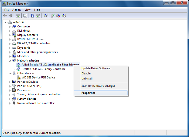Choose Properties from the context menu
This screenshot has width=189, height=137.
coord(88,93)
